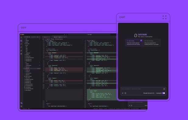Viewport: 188px width, 120px height.
Task: Choose the Spec structured approach card
Action: tap(152, 43)
